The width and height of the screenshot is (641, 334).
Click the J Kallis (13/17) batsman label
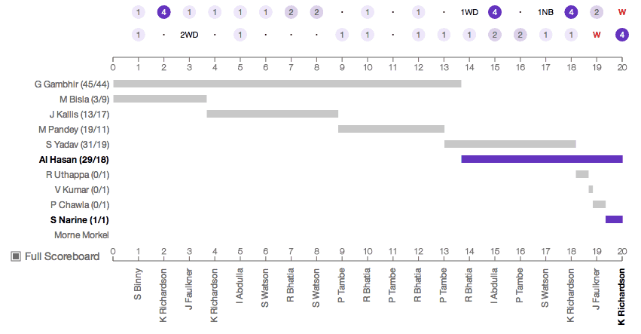tap(79, 114)
